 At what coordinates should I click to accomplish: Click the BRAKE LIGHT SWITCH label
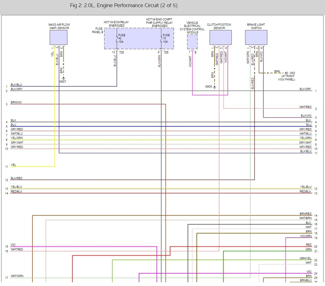coord(256,26)
